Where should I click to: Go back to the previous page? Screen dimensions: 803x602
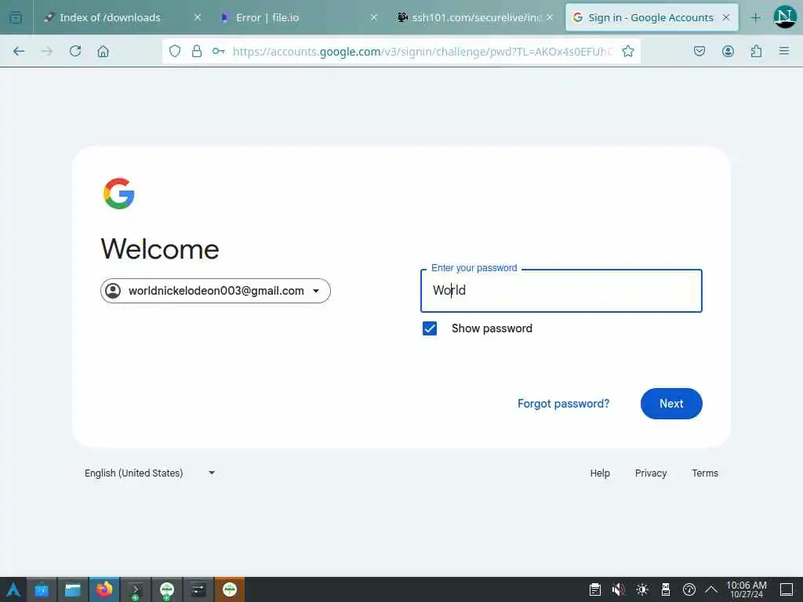point(19,51)
